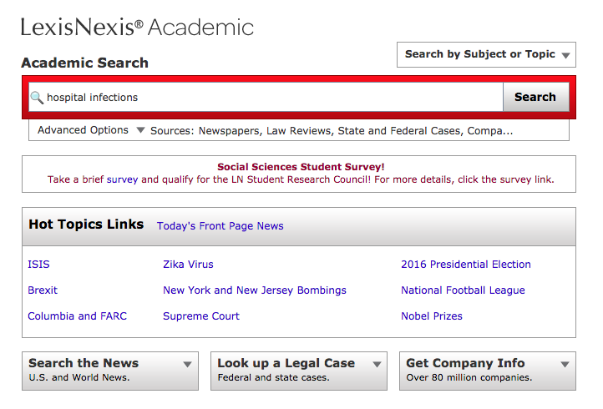This screenshot has width=603, height=409.
Task: Click inside the hospital infections search field
Action: click(x=266, y=98)
